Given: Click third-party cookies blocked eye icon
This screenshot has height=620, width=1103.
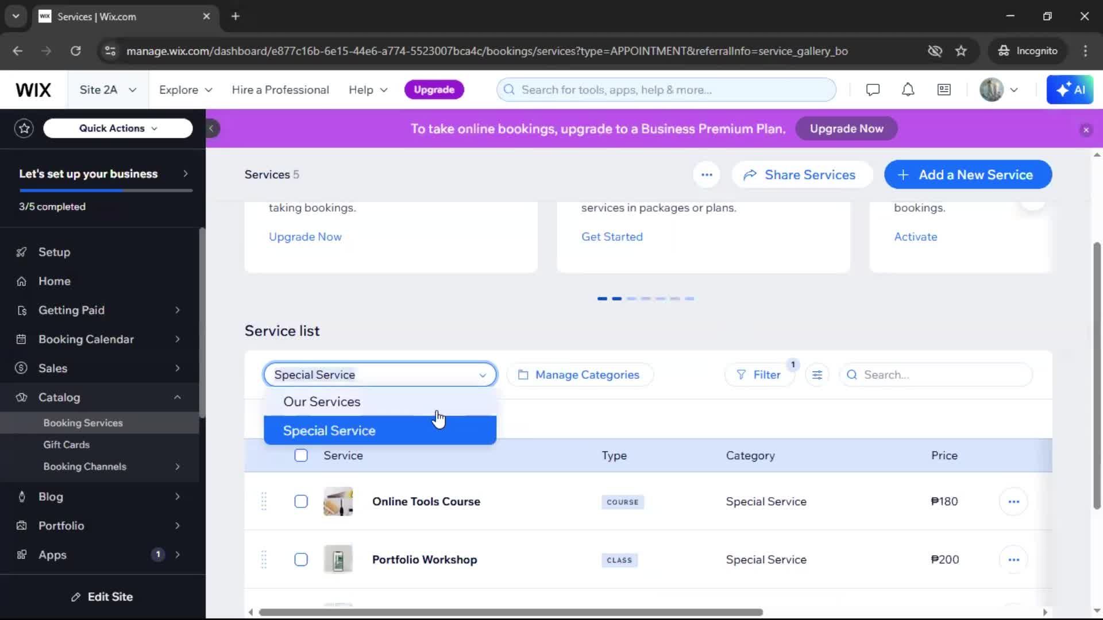Looking at the screenshot, I should click(x=935, y=51).
